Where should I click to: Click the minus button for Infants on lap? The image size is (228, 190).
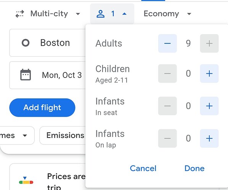point(167,138)
